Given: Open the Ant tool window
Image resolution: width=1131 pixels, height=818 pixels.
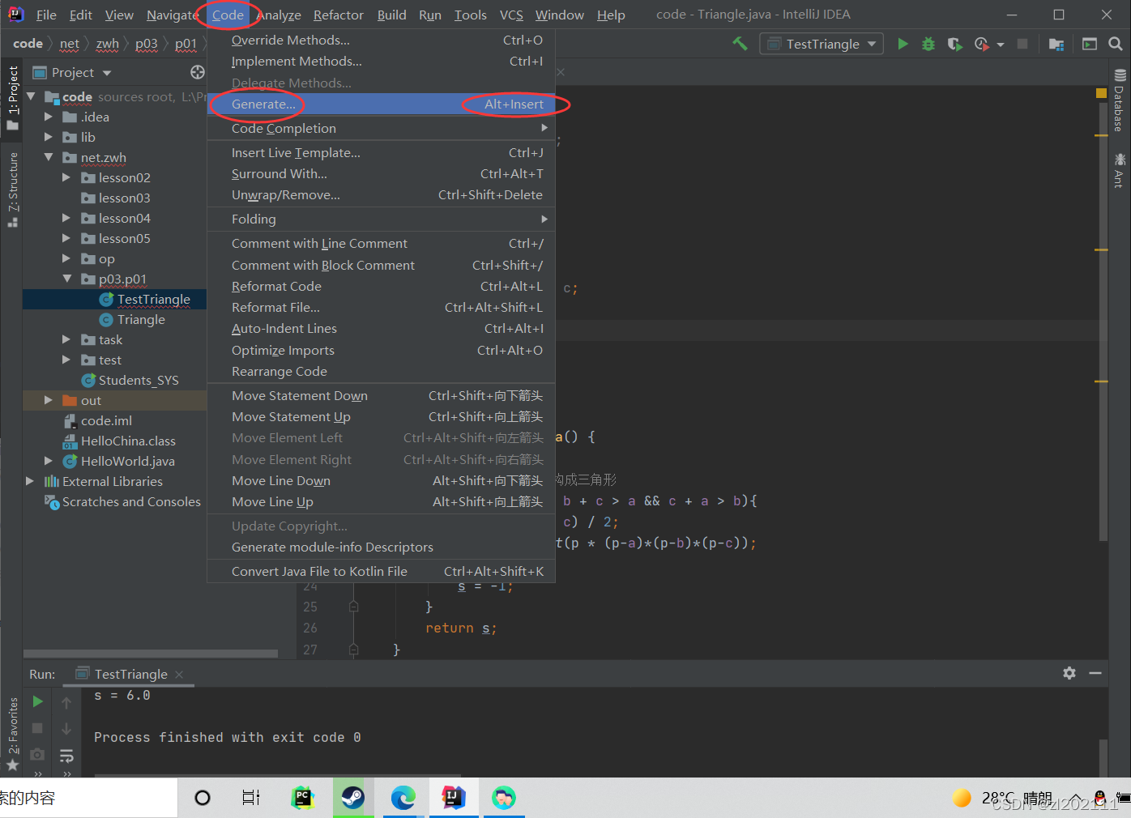Looking at the screenshot, I should [x=1119, y=170].
